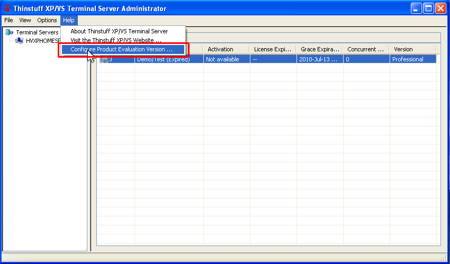Click the Thinstuff red hand title icon

click(6, 8)
